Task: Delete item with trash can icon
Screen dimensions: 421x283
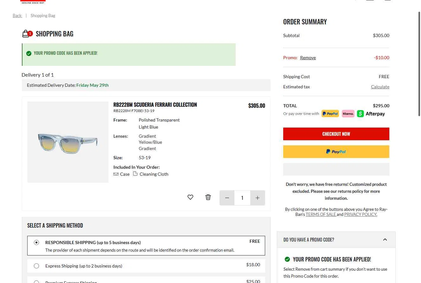Action: 208,197
